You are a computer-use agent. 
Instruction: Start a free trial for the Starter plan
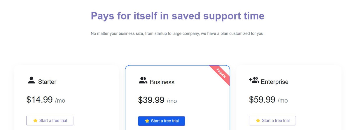point(50,121)
